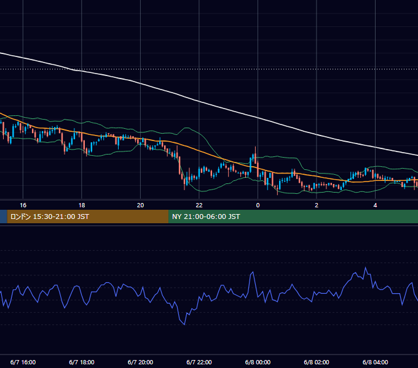Click the 6/8 02:00 date label
This screenshot has width=418, height=368.
click(x=317, y=362)
